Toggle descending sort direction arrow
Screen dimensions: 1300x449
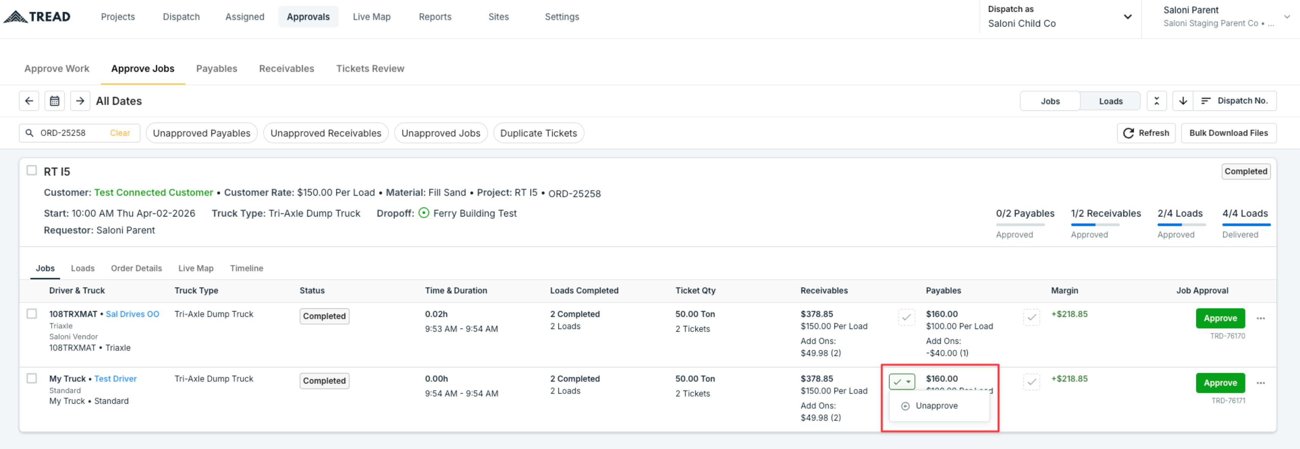[1183, 101]
